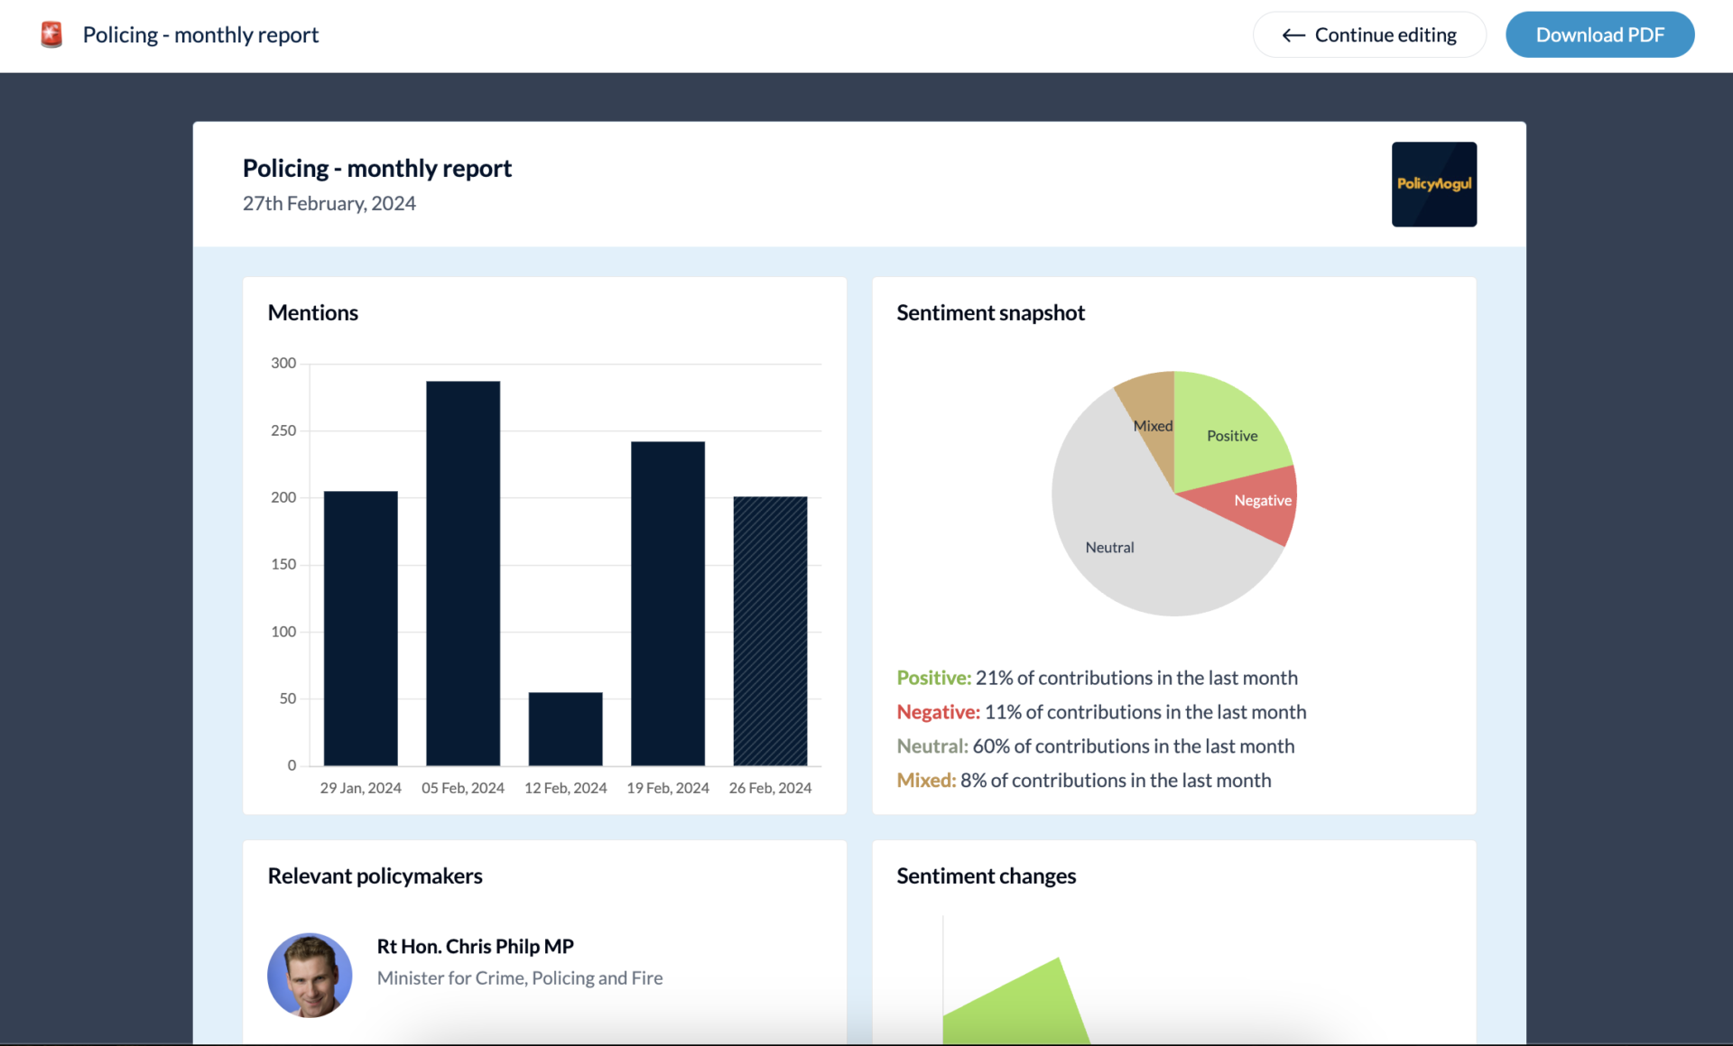
Task: Click the Policing - monthly report header title
Action: coord(200,34)
